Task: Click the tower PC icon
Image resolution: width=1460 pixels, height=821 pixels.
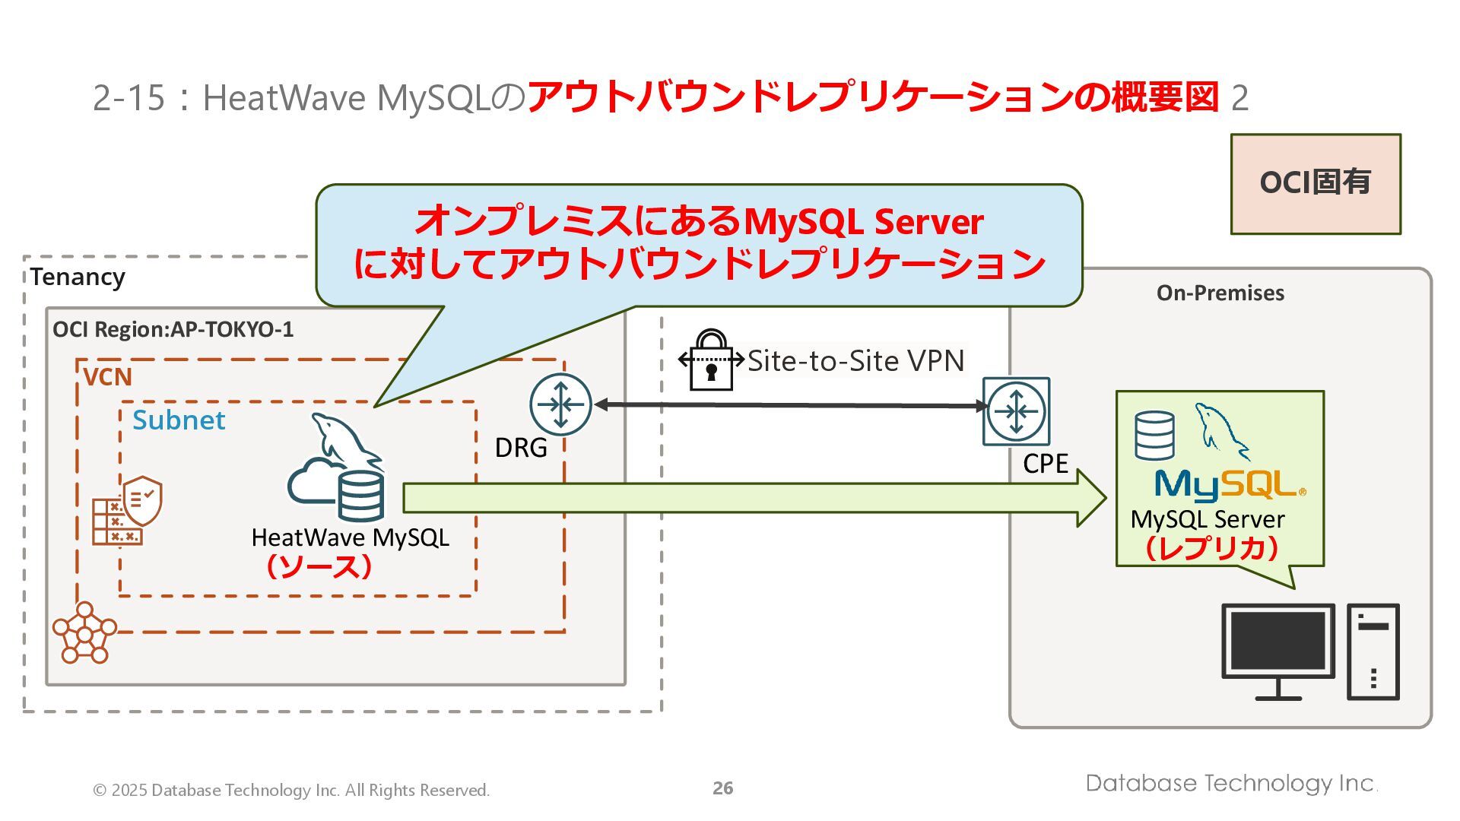Action: click(x=1373, y=651)
